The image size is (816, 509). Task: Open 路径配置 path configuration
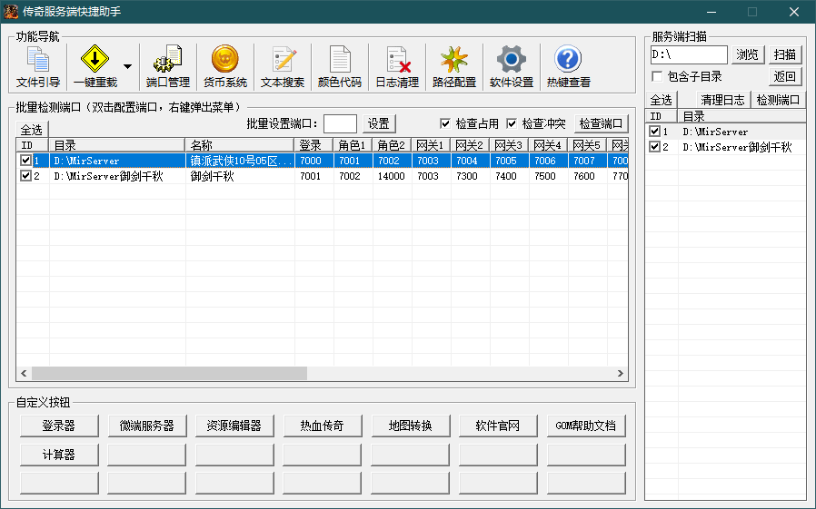453,67
